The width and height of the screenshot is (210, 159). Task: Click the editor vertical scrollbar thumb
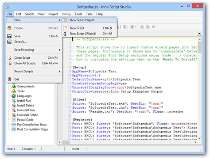point(199,47)
